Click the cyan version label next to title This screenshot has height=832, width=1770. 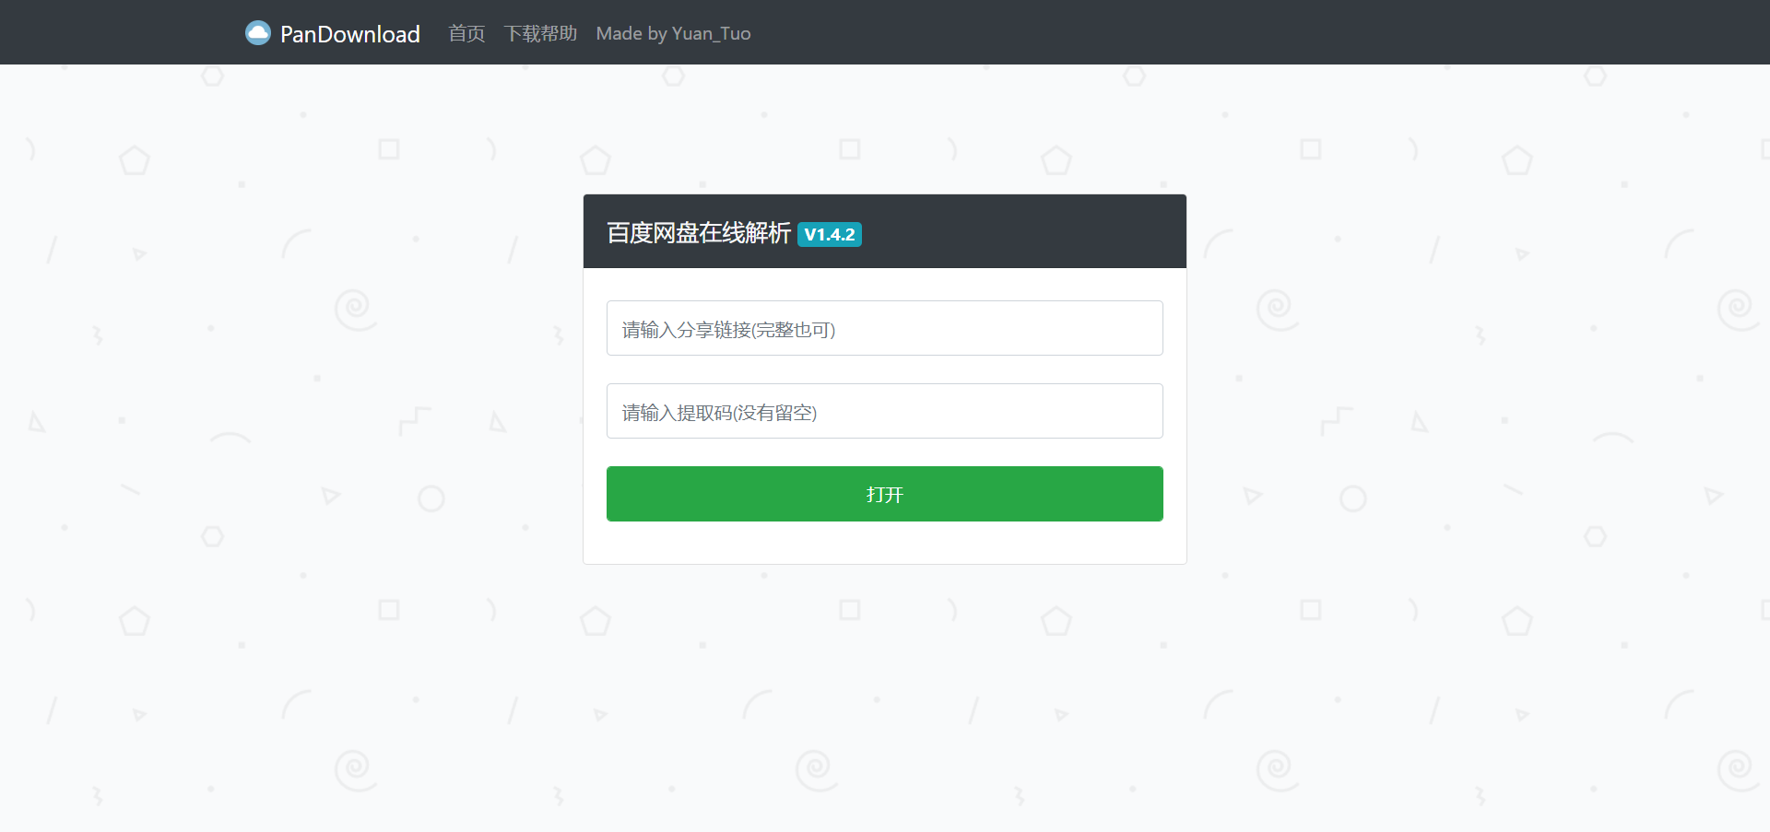click(829, 235)
